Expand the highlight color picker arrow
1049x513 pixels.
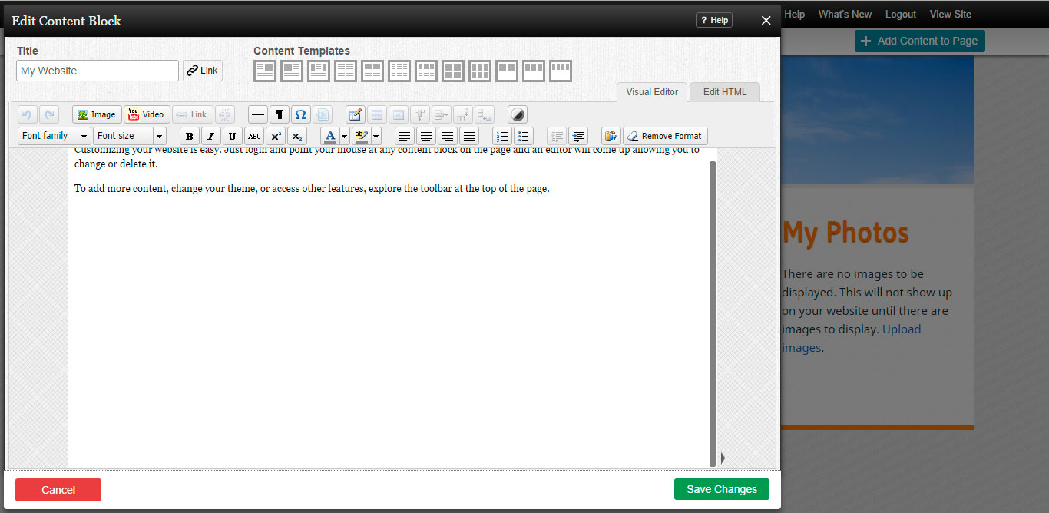376,136
